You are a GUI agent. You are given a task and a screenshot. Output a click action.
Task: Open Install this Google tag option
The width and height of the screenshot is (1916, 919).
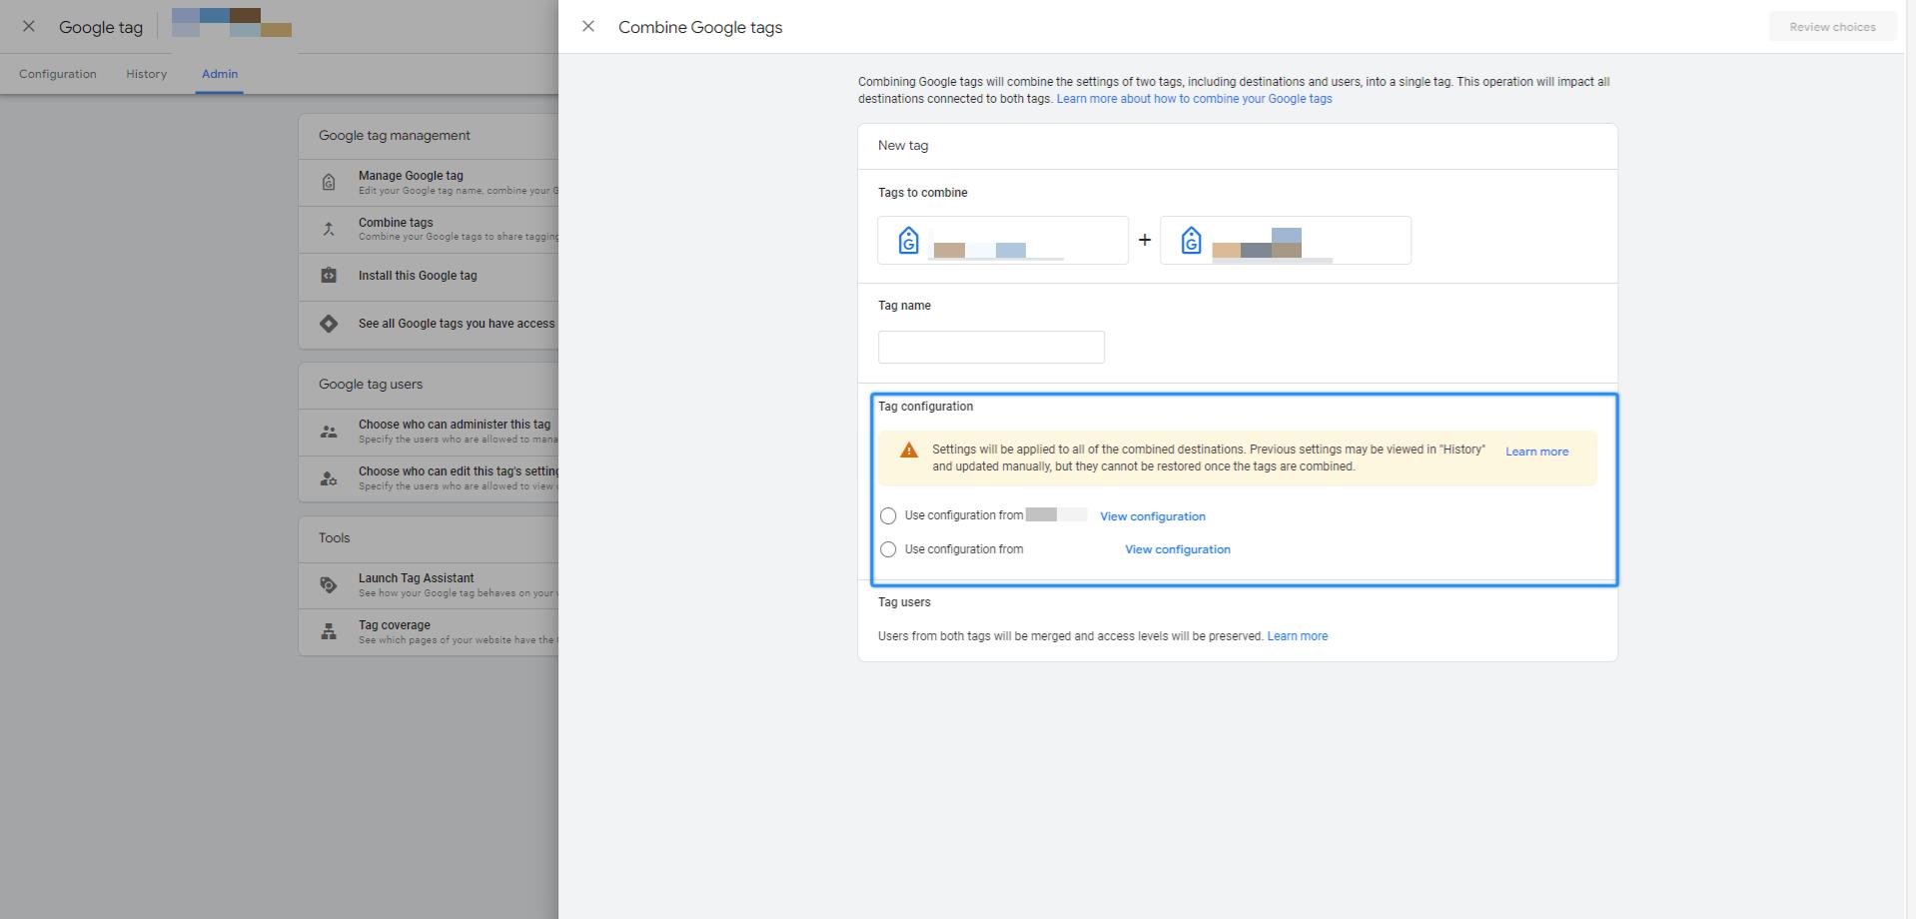(429, 277)
